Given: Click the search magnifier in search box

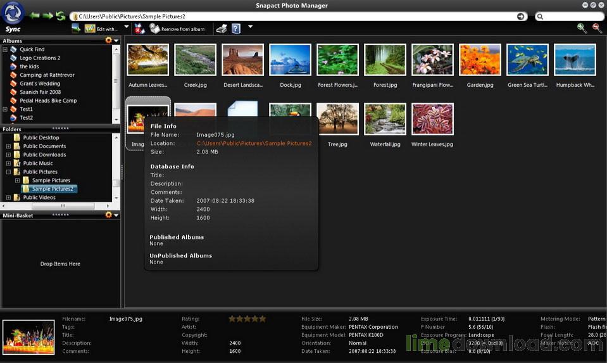Looking at the screenshot, I should point(540,16).
